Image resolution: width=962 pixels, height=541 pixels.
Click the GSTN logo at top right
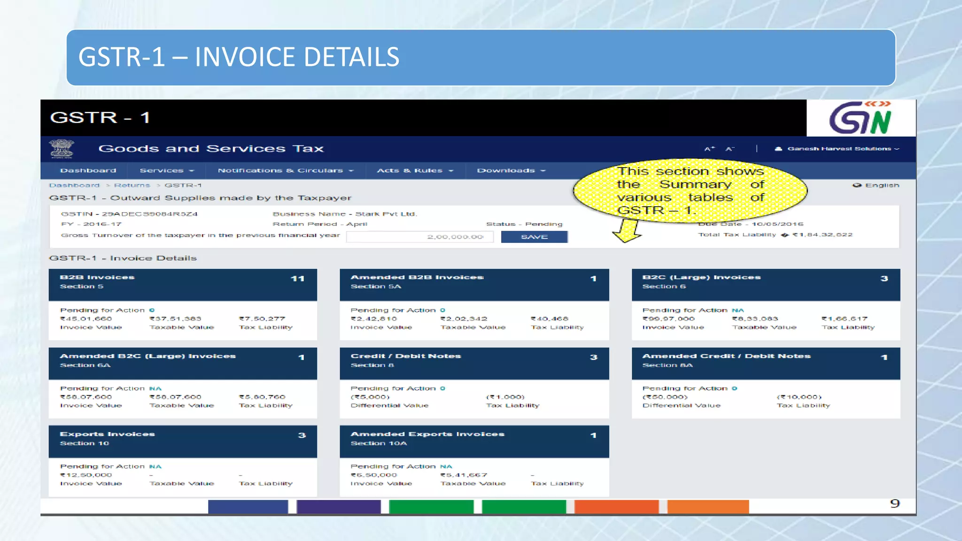click(861, 118)
